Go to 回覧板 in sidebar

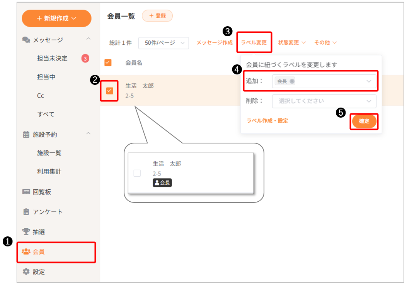click(x=42, y=192)
